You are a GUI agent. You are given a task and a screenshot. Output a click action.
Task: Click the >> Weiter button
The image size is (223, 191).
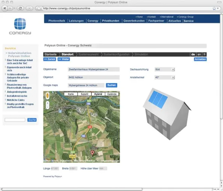pyautogui.click(x=63, y=59)
